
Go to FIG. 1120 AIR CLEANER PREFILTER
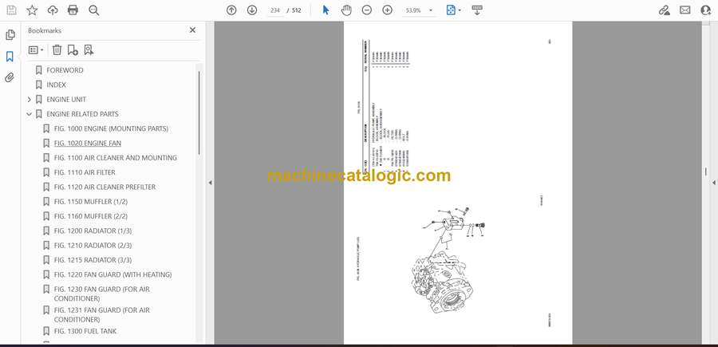pyautogui.click(x=105, y=187)
